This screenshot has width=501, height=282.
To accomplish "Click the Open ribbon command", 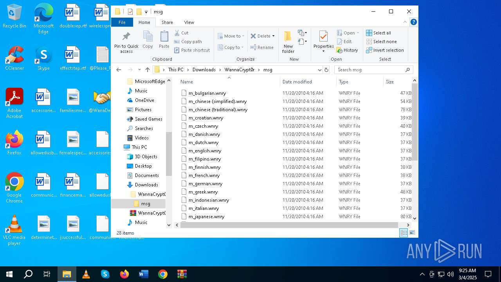I will tap(348, 33).
